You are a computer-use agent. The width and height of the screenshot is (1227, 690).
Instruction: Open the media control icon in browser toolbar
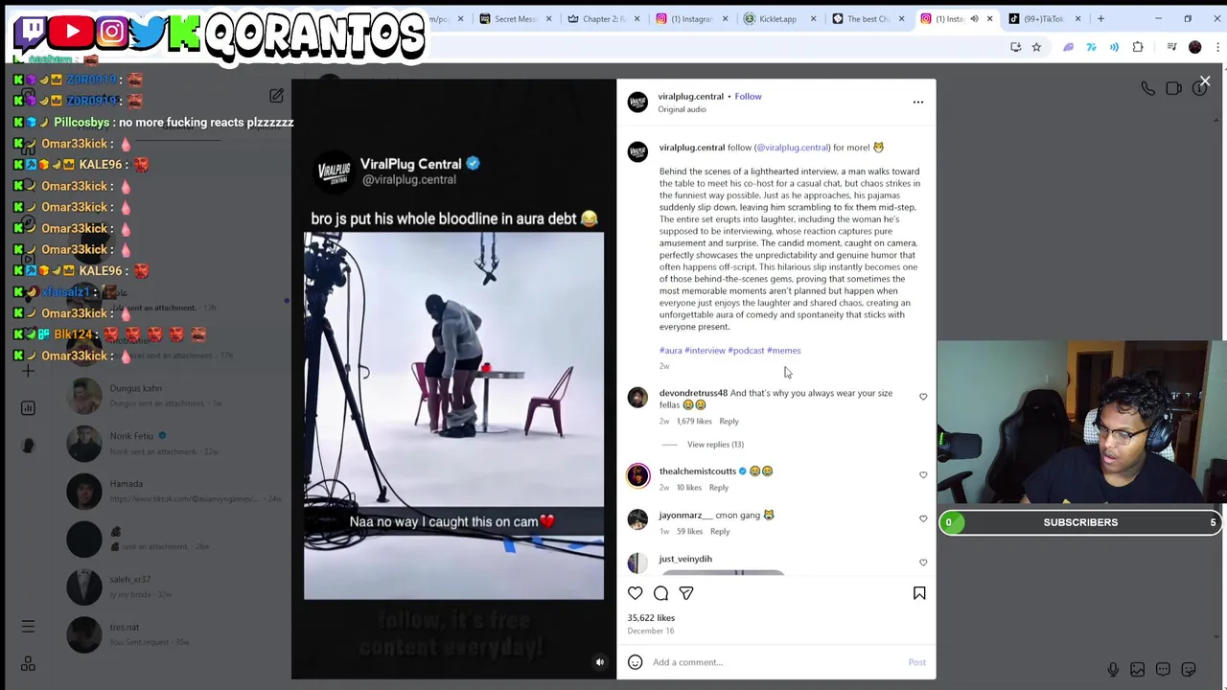click(1171, 47)
